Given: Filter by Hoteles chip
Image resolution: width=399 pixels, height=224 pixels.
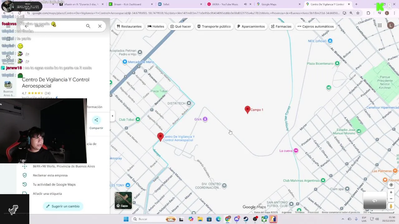Looking at the screenshot, I should pyautogui.click(x=156, y=26).
